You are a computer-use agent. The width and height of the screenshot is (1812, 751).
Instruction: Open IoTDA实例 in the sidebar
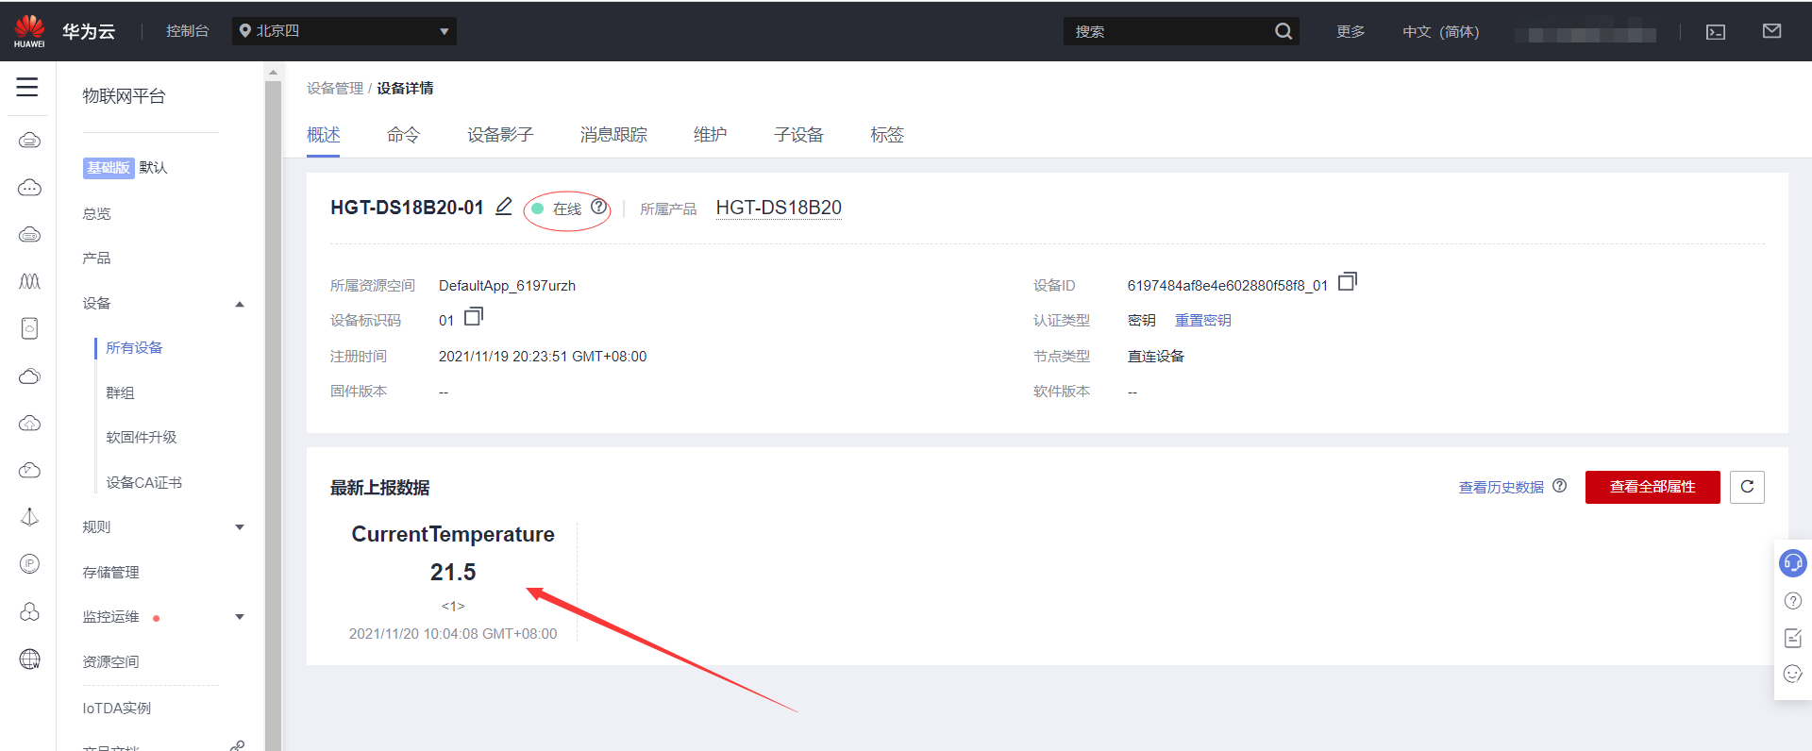116,708
